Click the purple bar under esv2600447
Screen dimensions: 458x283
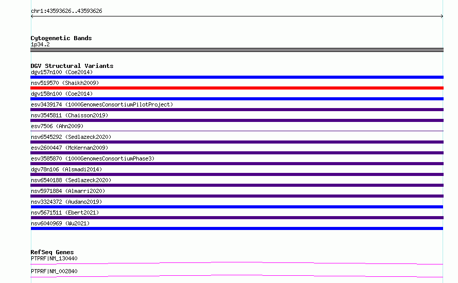(x=237, y=153)
